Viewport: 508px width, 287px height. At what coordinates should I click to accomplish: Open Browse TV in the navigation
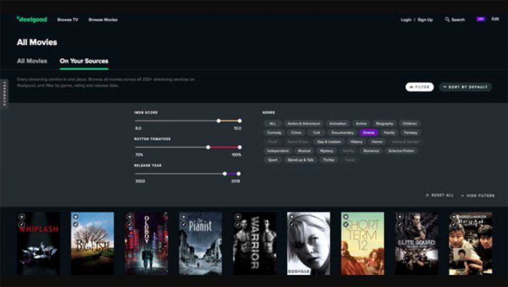click(68, 20)
